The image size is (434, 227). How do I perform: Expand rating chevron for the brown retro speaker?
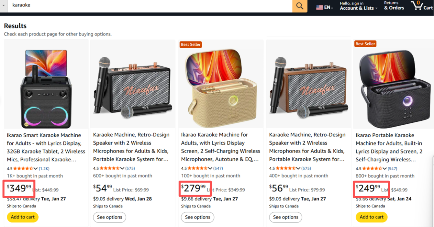[x=298, y=168]
